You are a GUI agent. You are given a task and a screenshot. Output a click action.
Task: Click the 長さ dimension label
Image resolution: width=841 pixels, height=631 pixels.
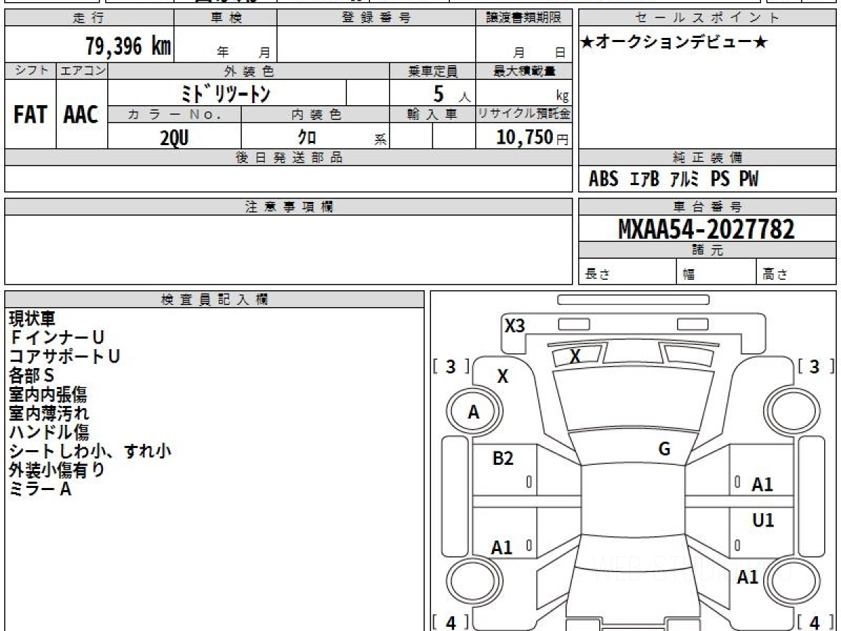pos(596,275)
